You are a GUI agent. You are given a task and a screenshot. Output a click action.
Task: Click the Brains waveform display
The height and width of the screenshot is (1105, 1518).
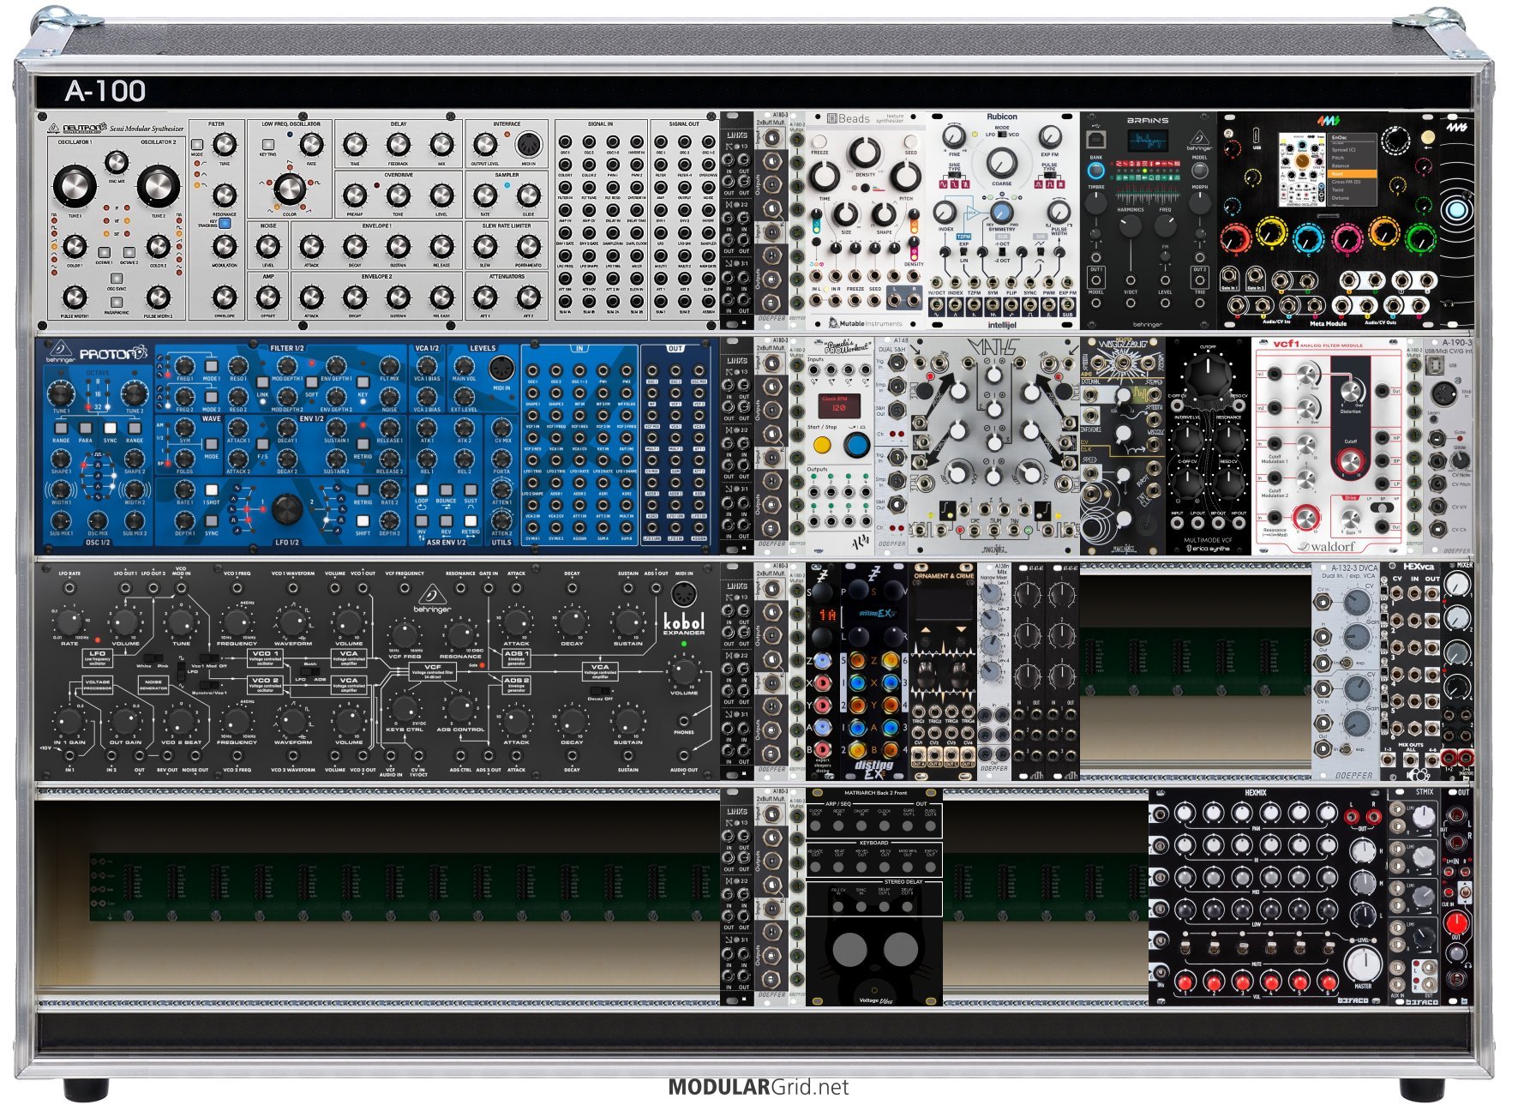click(x=1147, y=141)
